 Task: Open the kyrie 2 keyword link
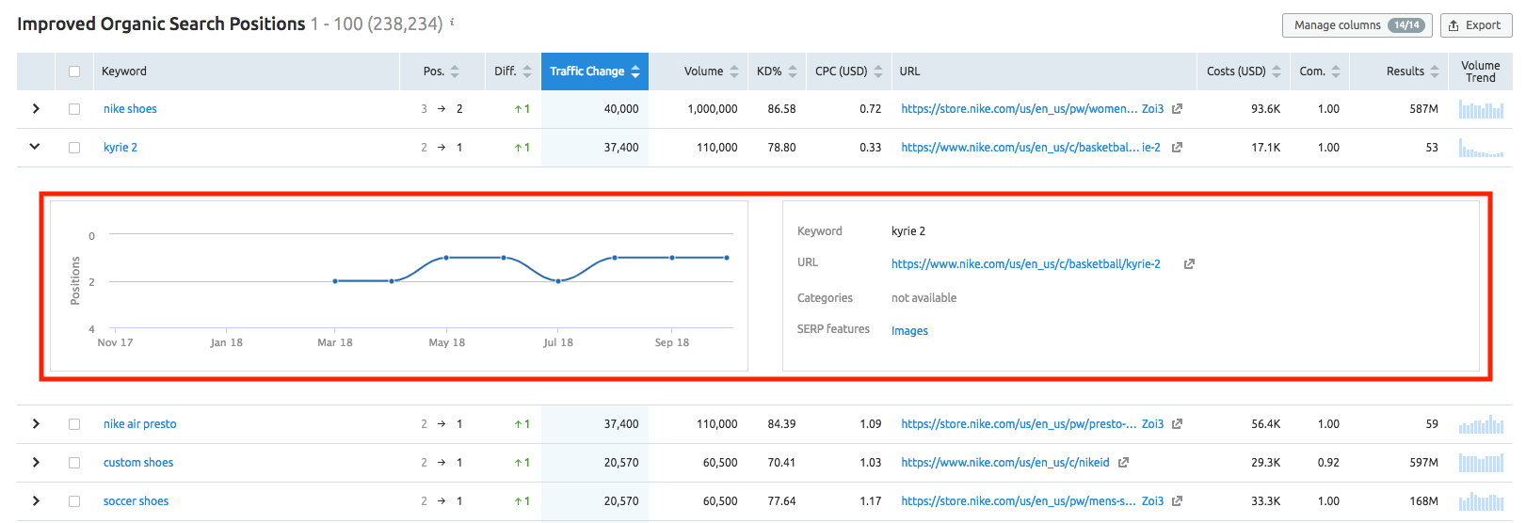click(x=120, y=148)
